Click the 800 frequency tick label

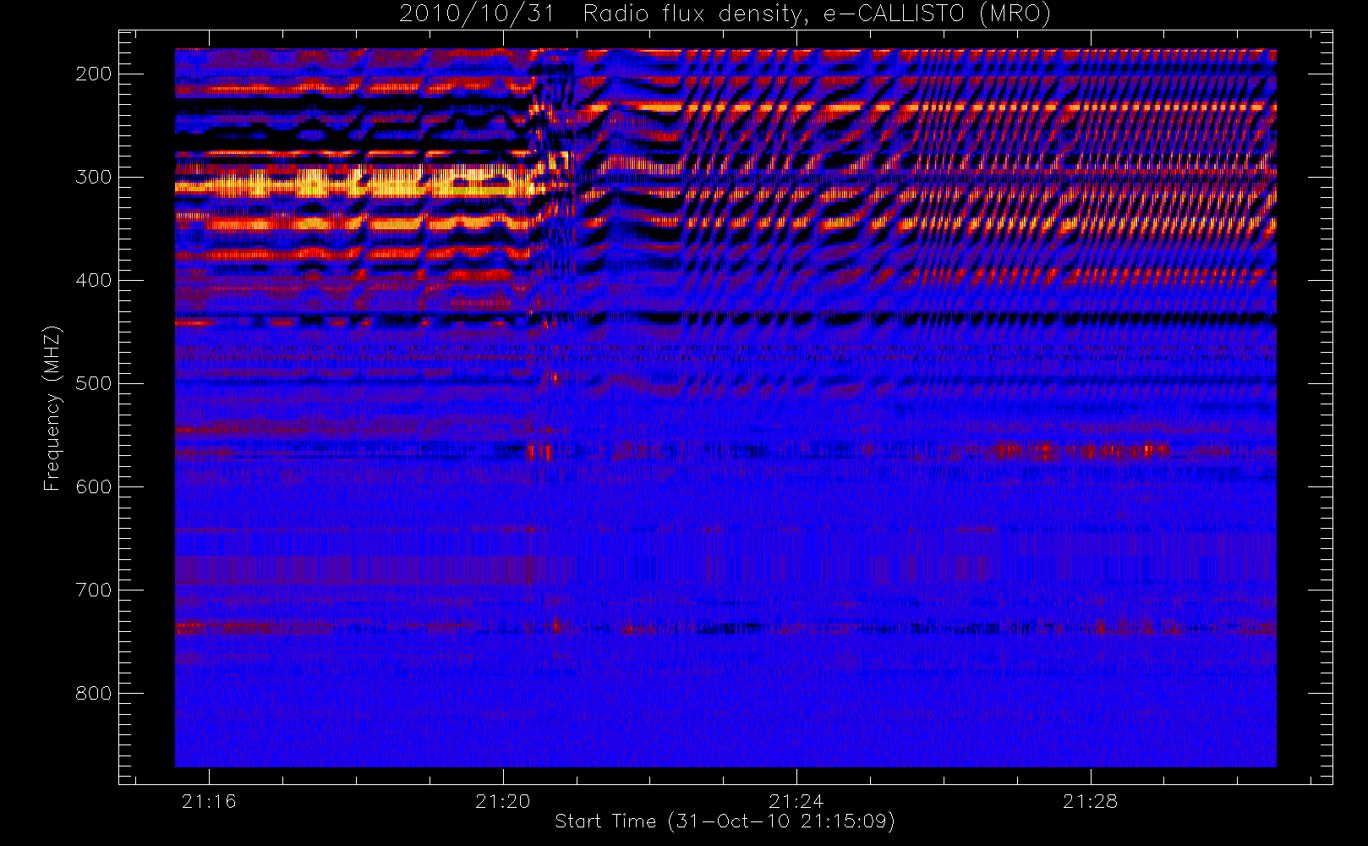pos(93,693)
